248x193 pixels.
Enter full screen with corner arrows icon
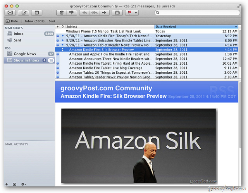point(239,6)
